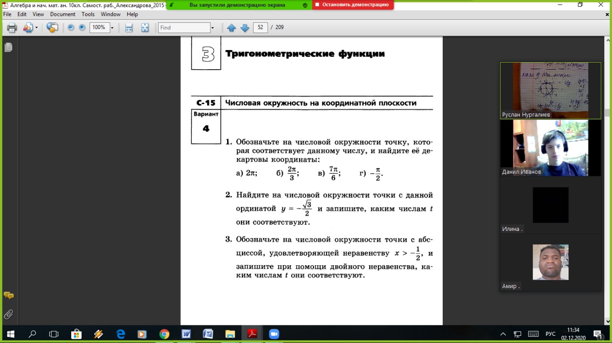Select the fit one full page icon
This screenshot has width=612, height=343.
point(145,28)
